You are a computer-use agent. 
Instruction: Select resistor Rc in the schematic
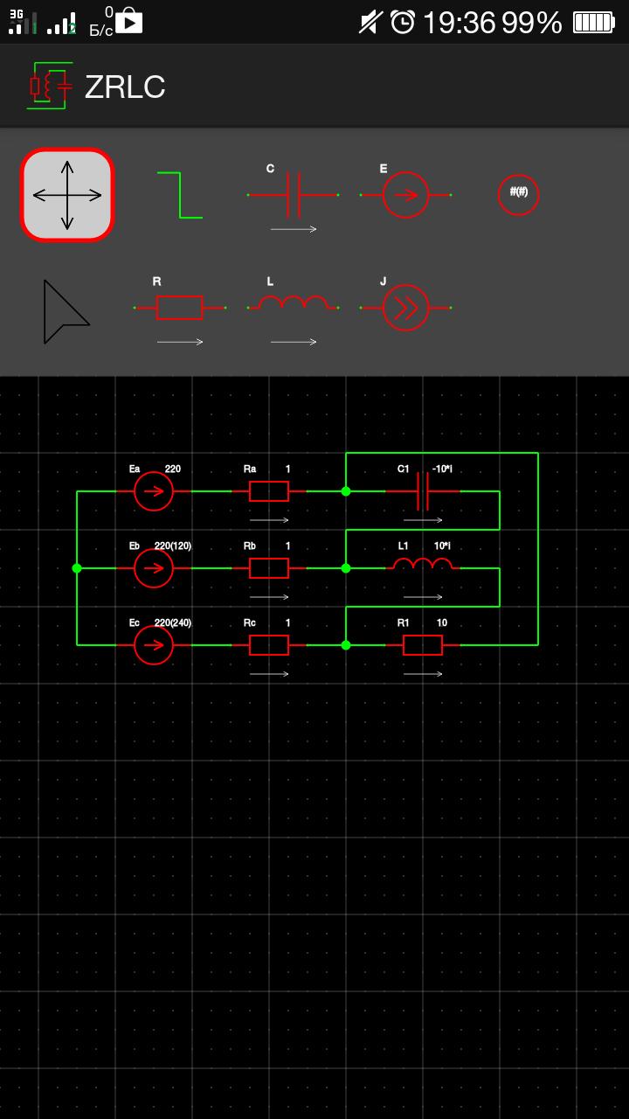coord(269,645)
